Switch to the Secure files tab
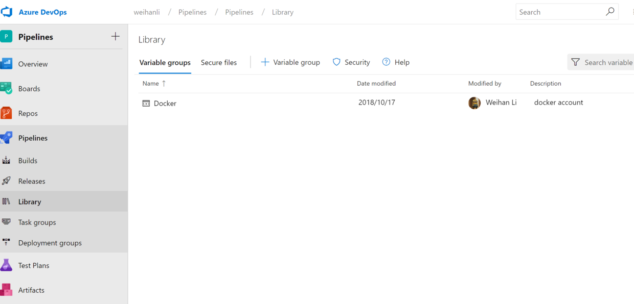Screen dimensions: 634x304 pos(219,63)
